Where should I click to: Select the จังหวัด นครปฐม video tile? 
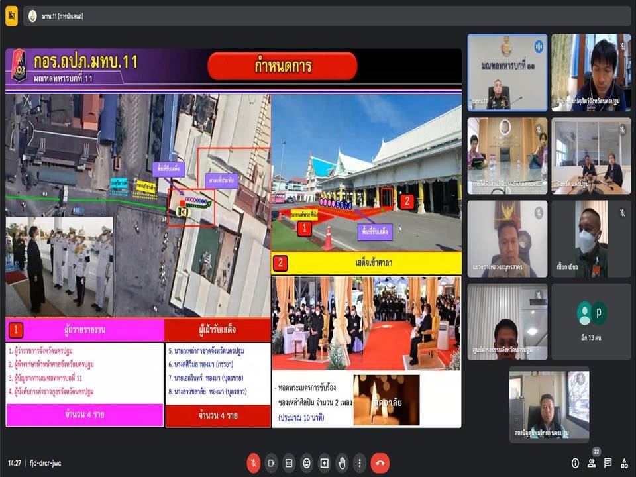click(x=591, y=156)
